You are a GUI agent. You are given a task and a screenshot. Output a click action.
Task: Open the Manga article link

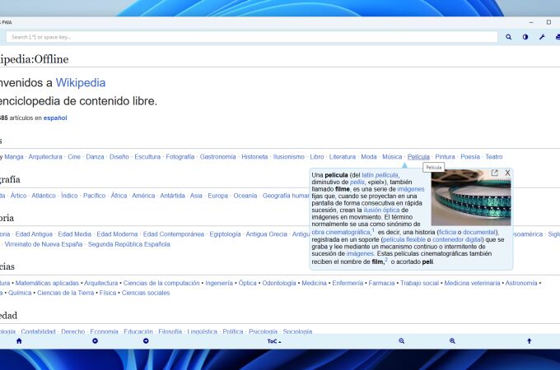pos(14,157)
